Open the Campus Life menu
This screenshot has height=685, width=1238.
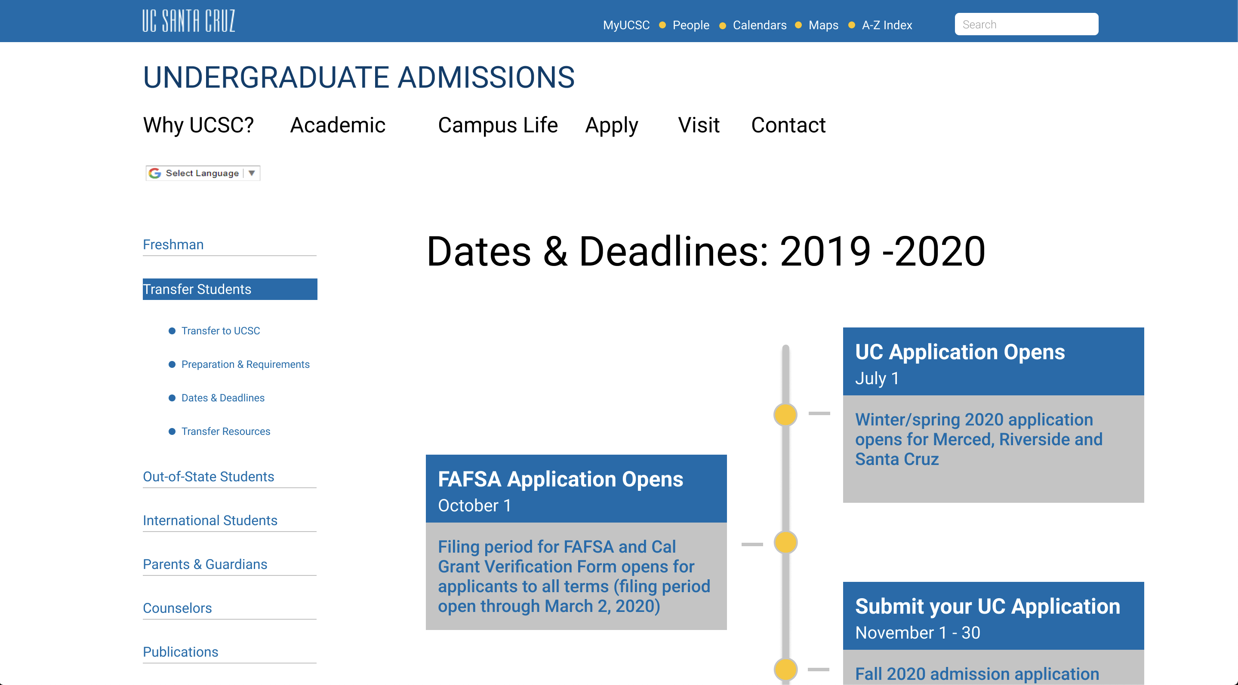tap(497, 125)
